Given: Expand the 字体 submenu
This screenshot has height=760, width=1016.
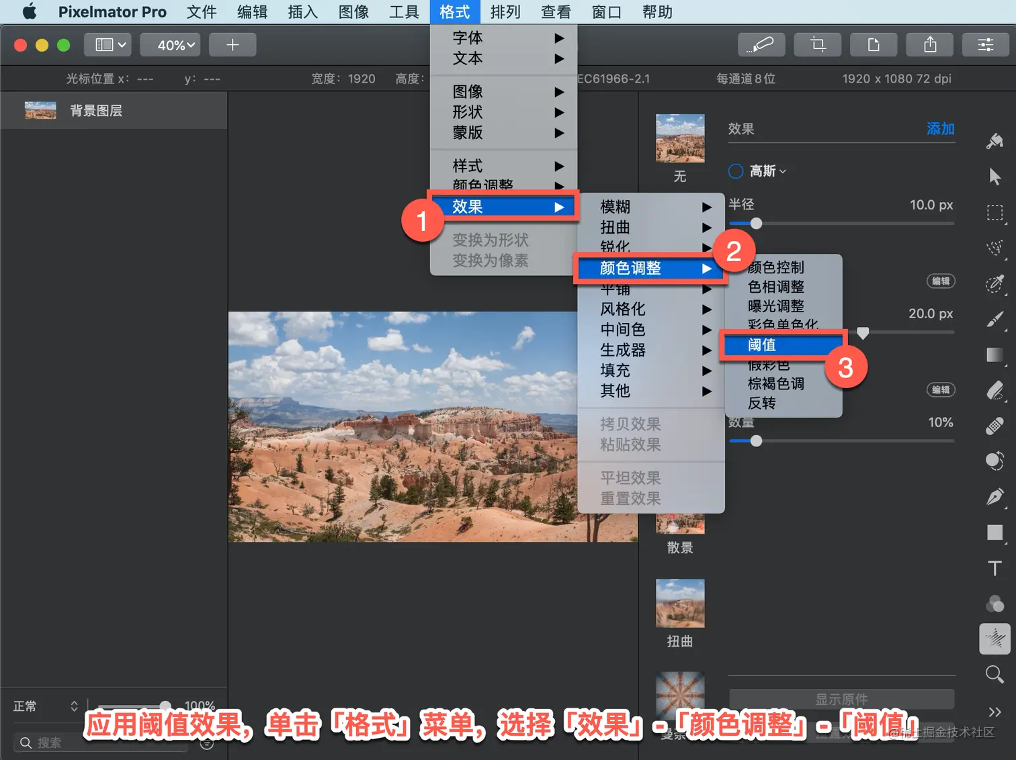Looking at the screenshot, I should pos(504,38).
